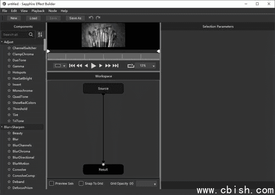Click the timeline out-point marker
Screen dimensions: 275x195
coord(158,51)
